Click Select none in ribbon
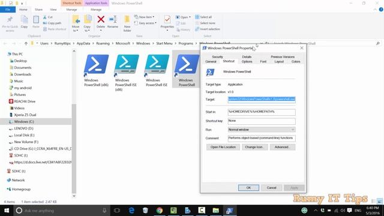Viewport: 384px width, 216px height. 205,23
